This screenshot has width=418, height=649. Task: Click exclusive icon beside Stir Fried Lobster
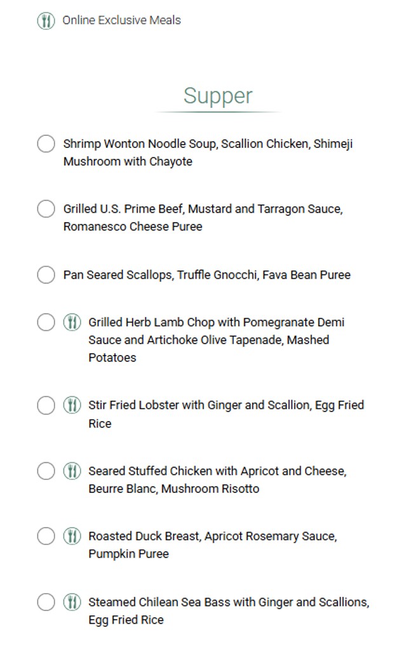pos(72,405)
